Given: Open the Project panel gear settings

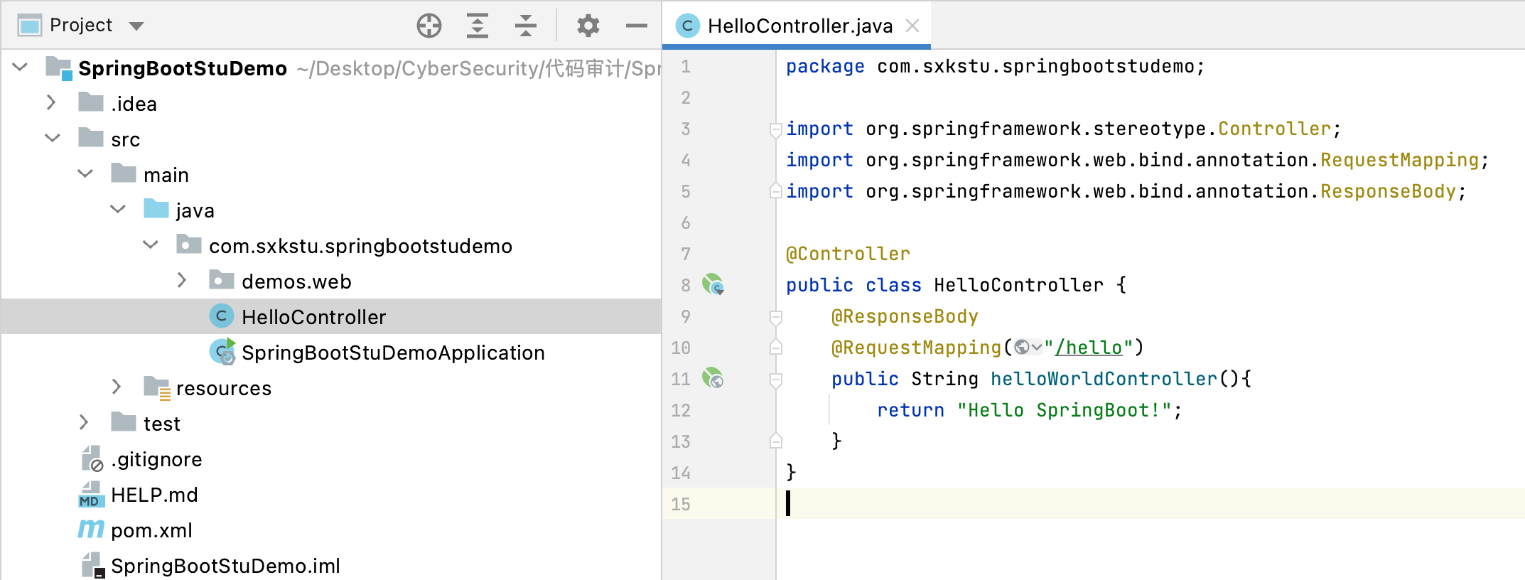Looking at the screenshot, I should tap(588, 26).
